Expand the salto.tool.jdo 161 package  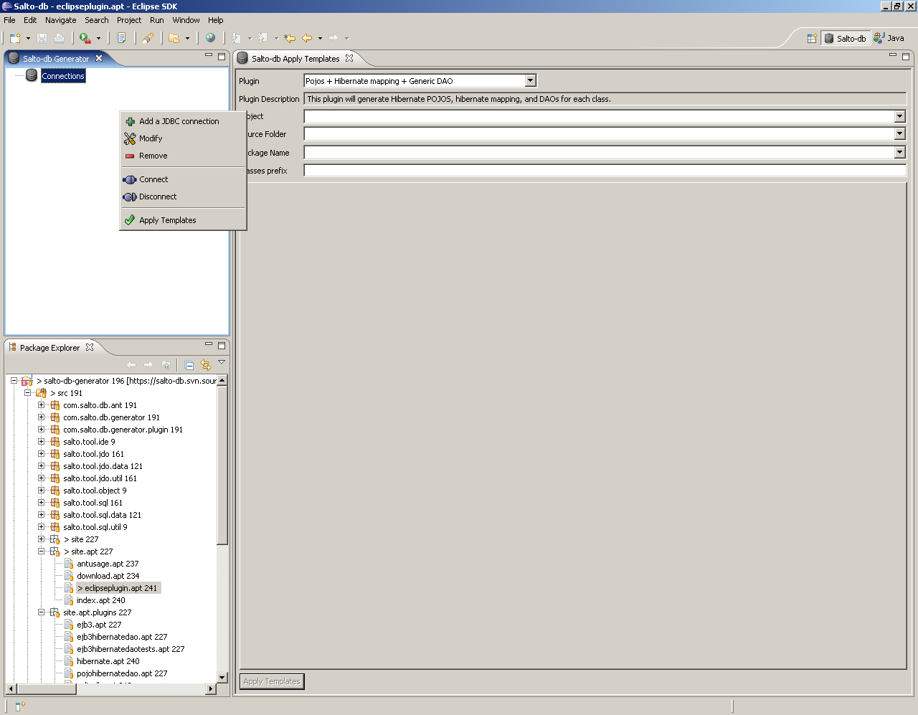click(42, 454)
